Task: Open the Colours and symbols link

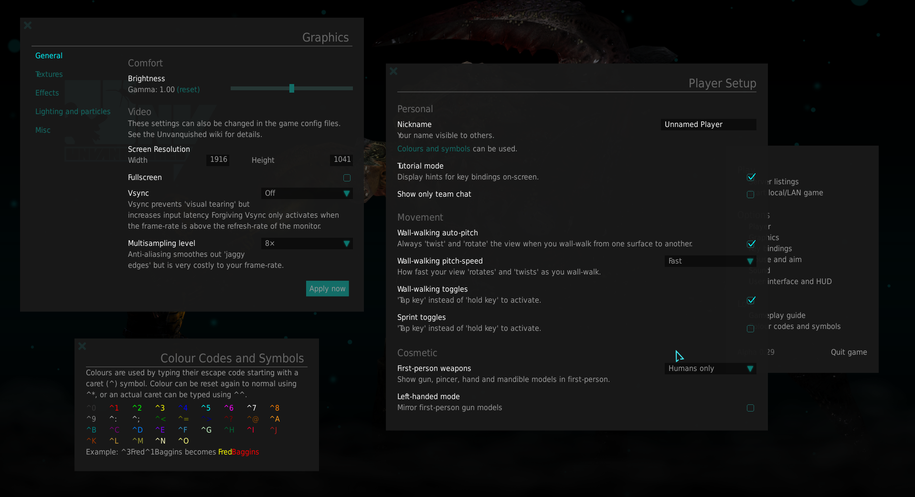Action: pyautogui.click(x=434, y=149)
